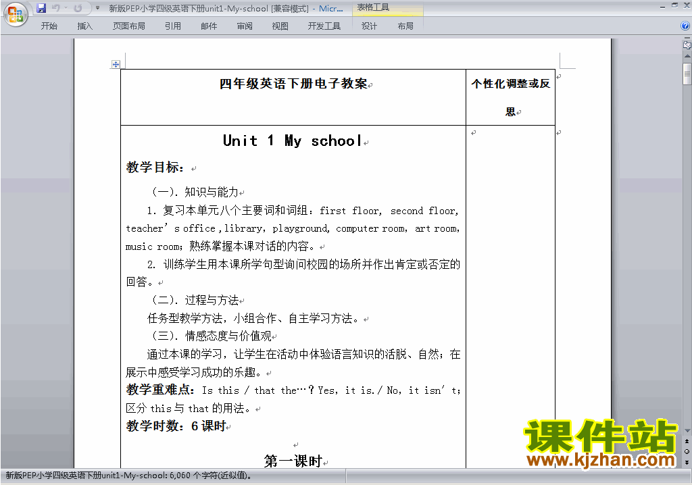Screen dimensions: 692x485
Task: Click the text 任务型教学方法，小组合作
Action: click(212, 318)
